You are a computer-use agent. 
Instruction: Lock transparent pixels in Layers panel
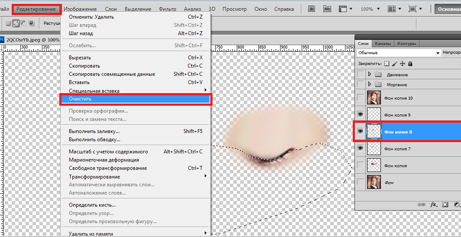387,63
